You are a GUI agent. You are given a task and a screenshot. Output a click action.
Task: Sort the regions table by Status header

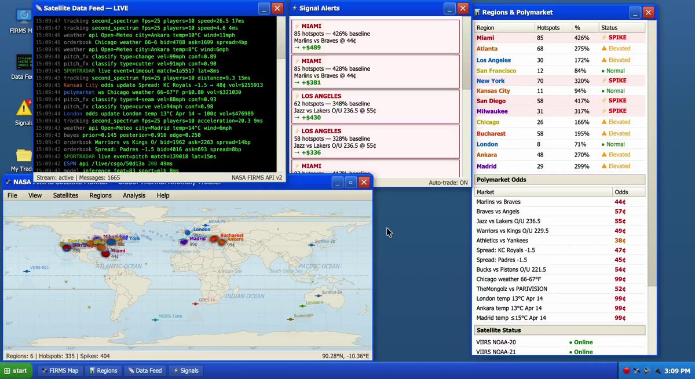(x=621, y=28)
